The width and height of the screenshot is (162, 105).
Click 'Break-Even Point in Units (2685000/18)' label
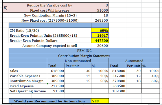(50, 36)
